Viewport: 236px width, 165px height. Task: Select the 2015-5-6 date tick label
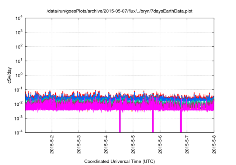[x=160, y=144]
